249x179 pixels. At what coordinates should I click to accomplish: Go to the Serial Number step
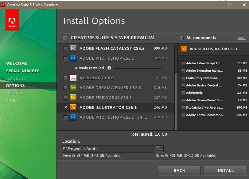click(23, 71)
